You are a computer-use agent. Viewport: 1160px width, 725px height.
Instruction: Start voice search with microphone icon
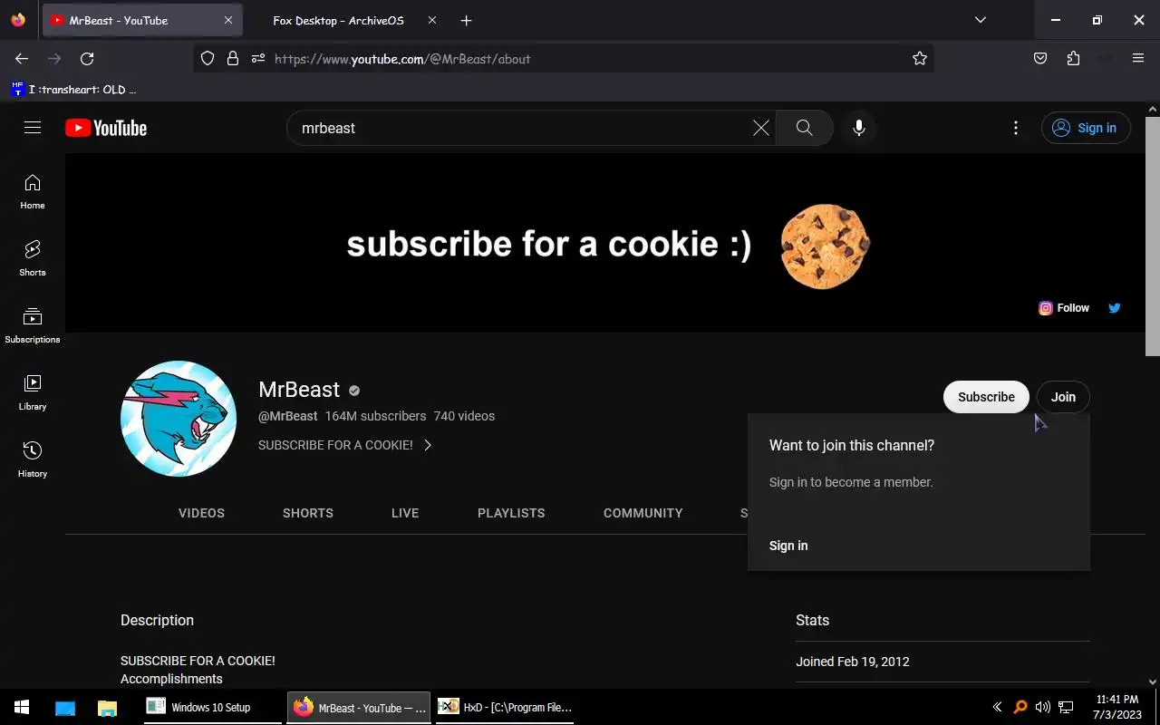click(859, 128)
